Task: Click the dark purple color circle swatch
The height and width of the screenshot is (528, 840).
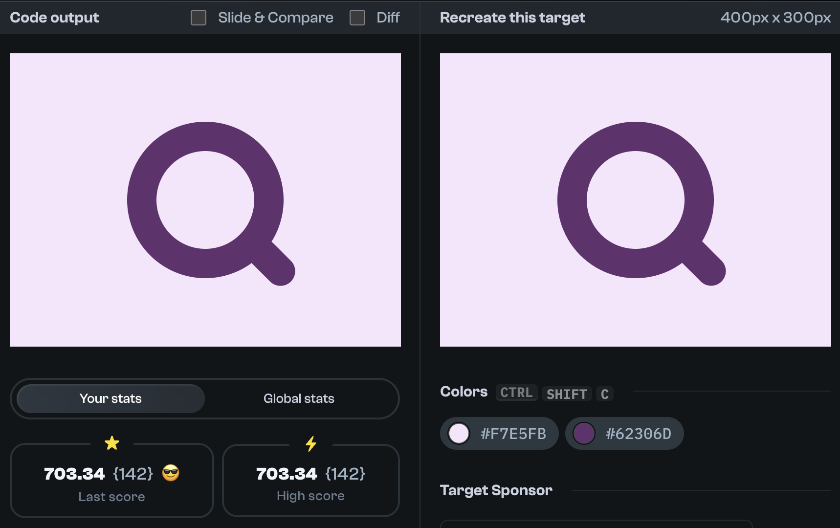Action: point(585,433)
